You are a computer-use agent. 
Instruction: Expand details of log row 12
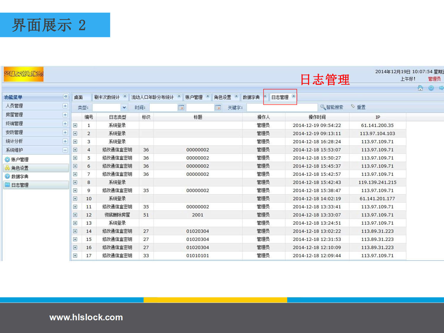click(75, 215)
